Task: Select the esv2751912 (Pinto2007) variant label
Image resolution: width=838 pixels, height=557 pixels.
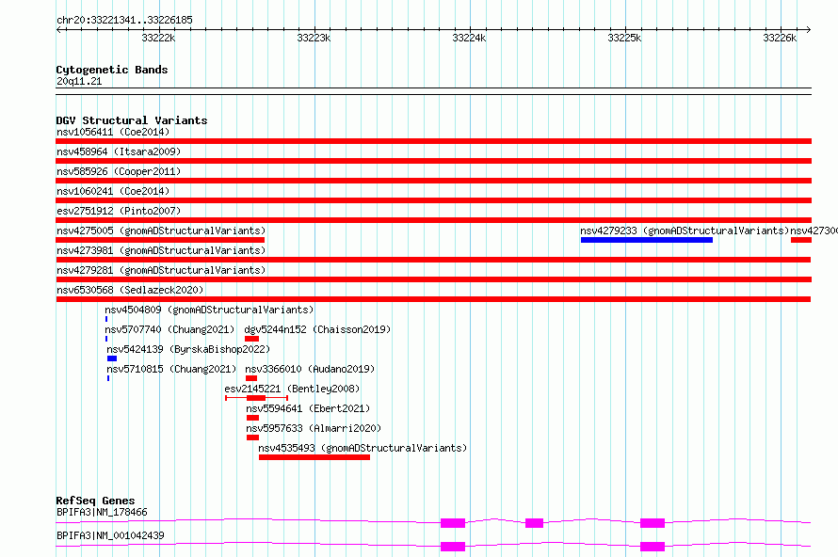Action: pos(119,211)
